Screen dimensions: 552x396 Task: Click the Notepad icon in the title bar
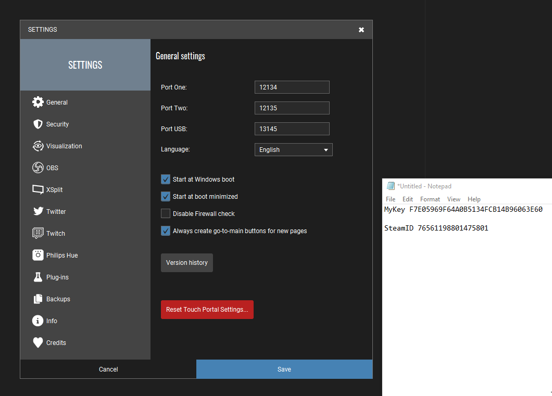391,186
